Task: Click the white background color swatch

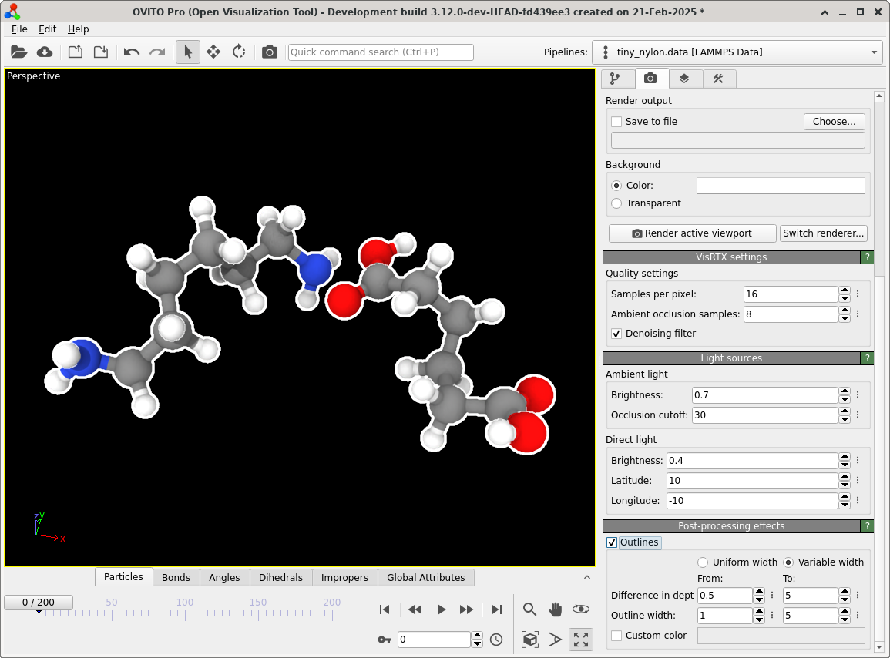Action: tap(781, 186)
